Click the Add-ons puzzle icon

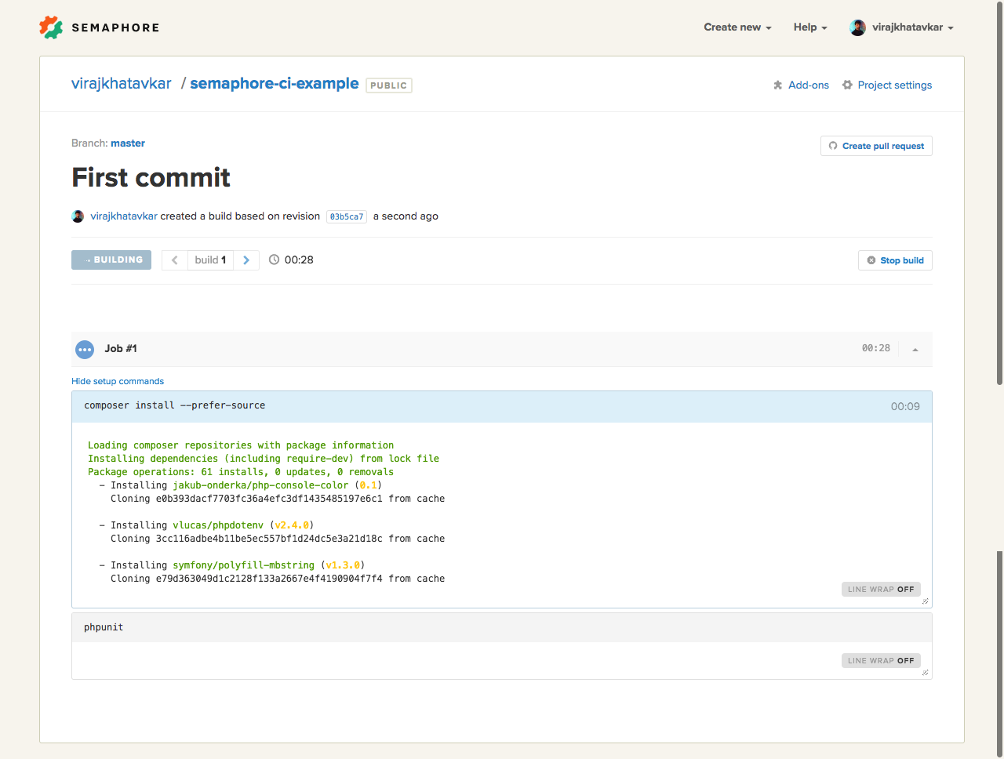(x=778, y=85)
